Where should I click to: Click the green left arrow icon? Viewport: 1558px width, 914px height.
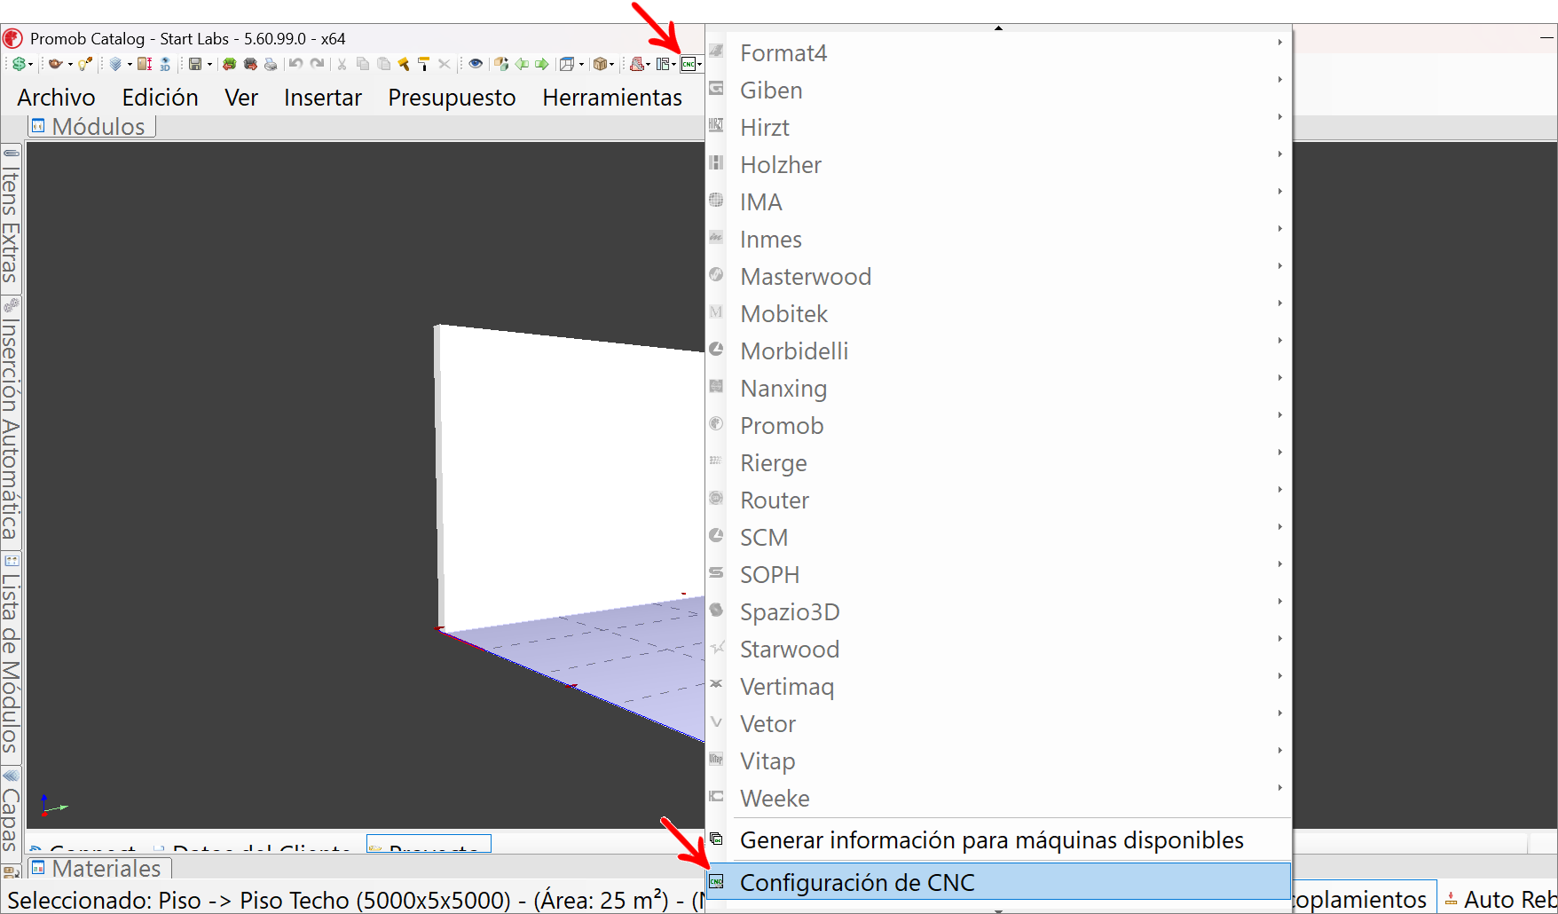(522, 64)
